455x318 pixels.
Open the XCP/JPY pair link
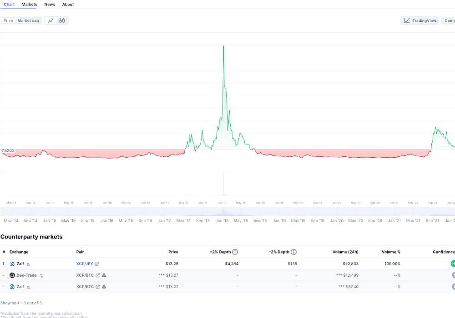[x=85, y=263]
